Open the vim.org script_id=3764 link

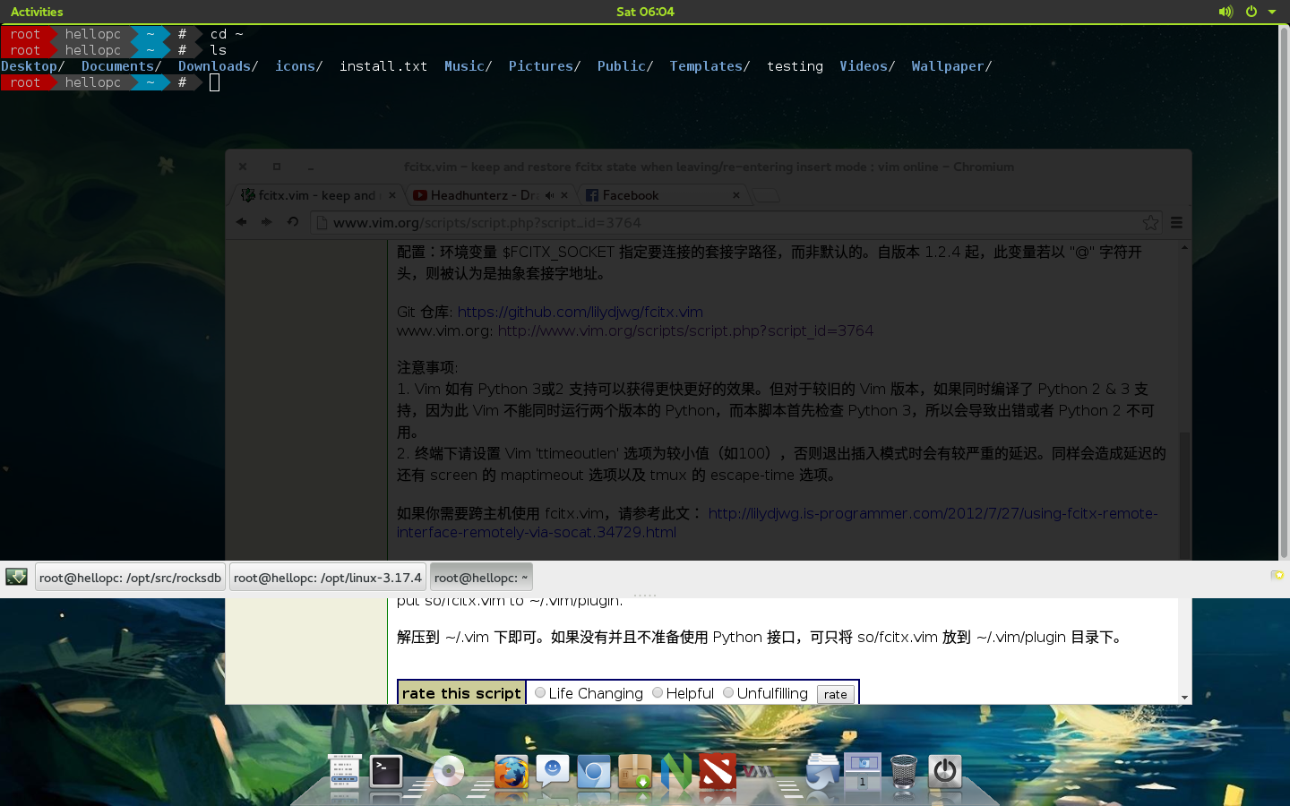[x=685, y=330]
